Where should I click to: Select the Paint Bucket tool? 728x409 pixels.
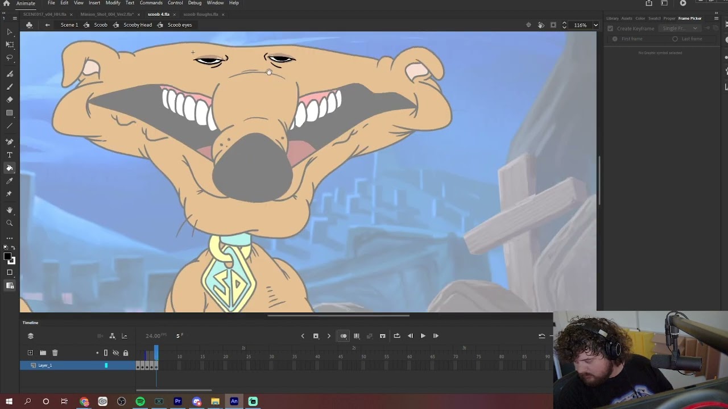pos(10,168)
